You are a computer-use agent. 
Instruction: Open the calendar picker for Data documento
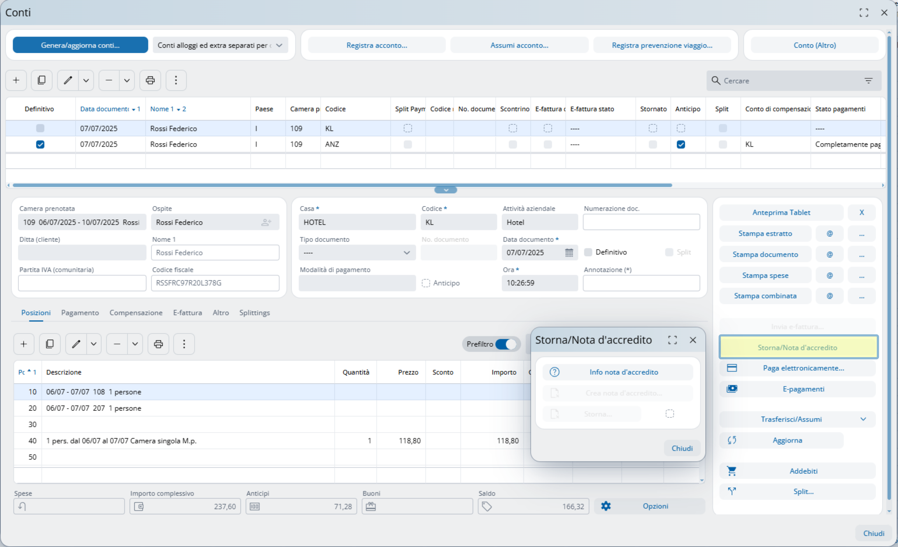click(x=569, y=253)
